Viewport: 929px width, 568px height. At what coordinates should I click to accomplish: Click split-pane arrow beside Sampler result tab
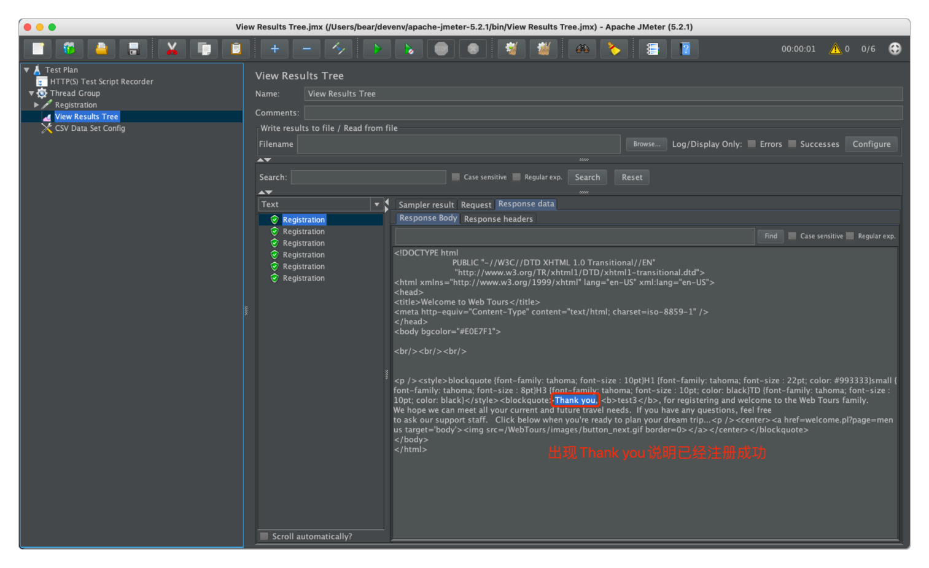click(x=387, y=205)
